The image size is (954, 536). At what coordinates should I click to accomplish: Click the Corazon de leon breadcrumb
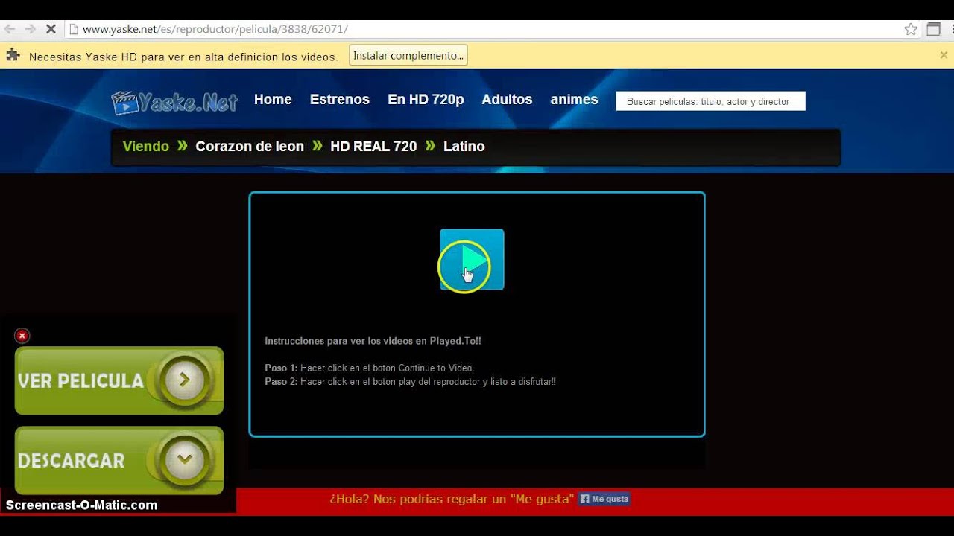point(250,147)
